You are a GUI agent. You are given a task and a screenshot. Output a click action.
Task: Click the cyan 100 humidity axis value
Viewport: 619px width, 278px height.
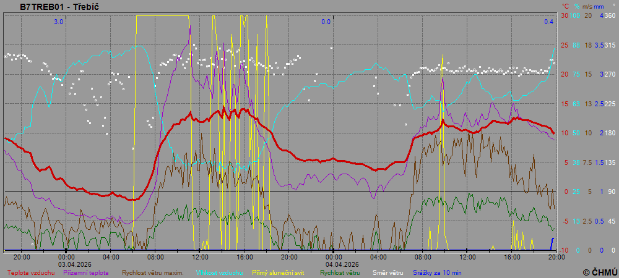tap(575, 15)
